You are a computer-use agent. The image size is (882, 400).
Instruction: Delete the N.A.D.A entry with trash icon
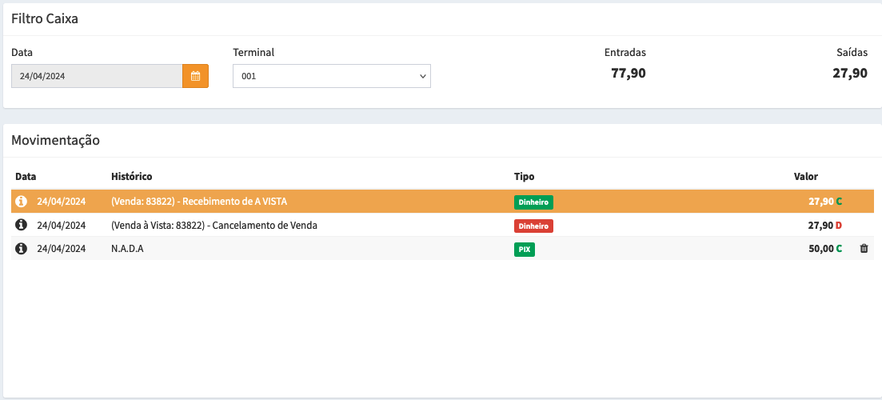point(864,249)
